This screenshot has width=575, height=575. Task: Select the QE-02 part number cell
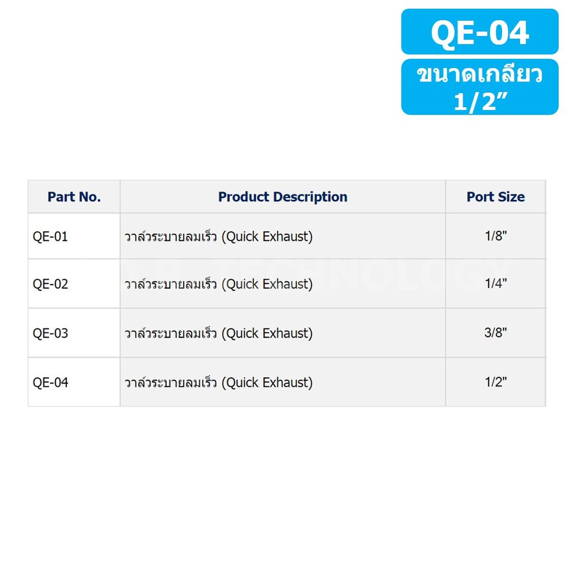(51, 284)
